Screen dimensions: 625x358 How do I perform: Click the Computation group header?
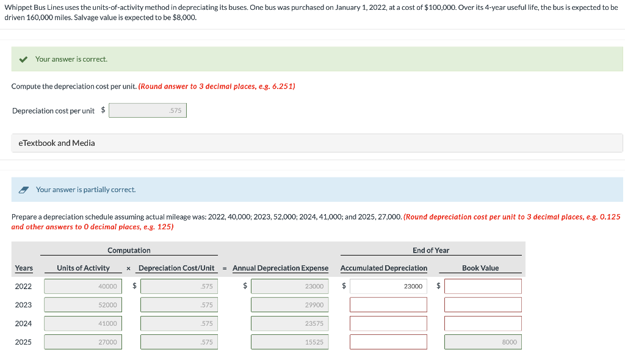129,251
